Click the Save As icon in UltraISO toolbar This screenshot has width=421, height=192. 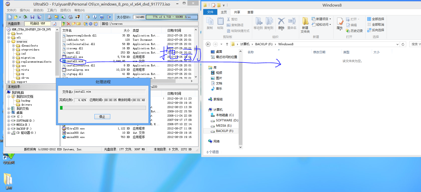(x=39, y=17)
